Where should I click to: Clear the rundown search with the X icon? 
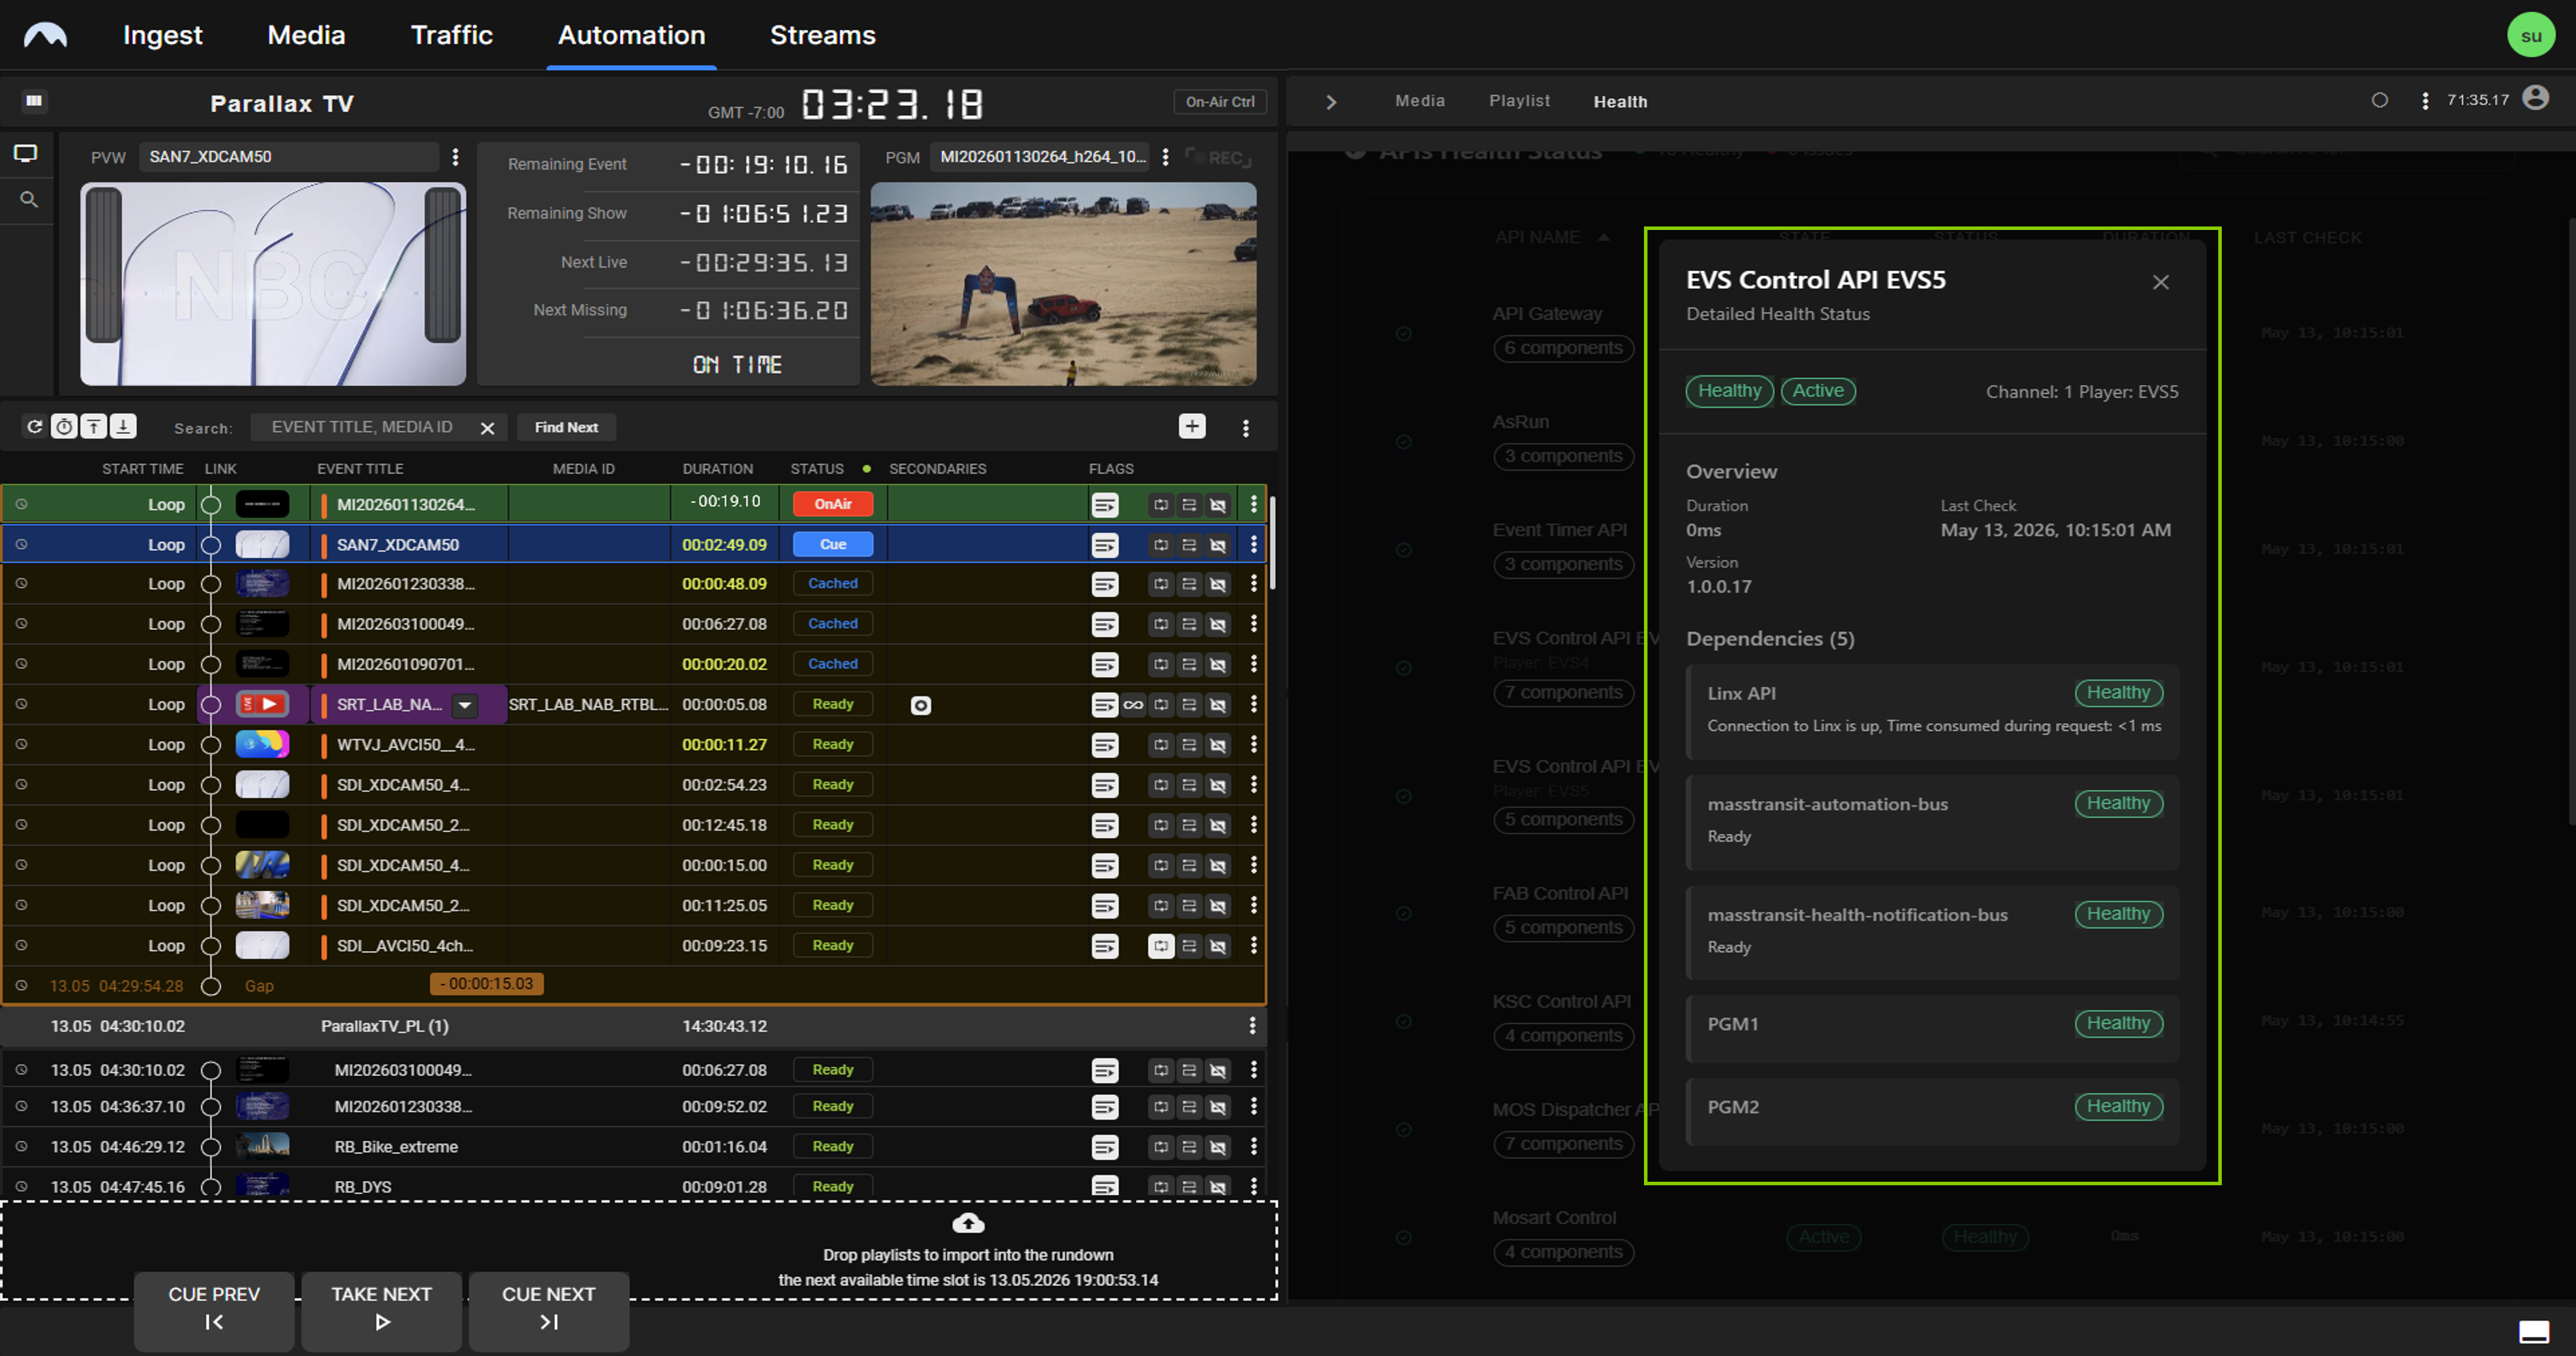tap(488, 428)
